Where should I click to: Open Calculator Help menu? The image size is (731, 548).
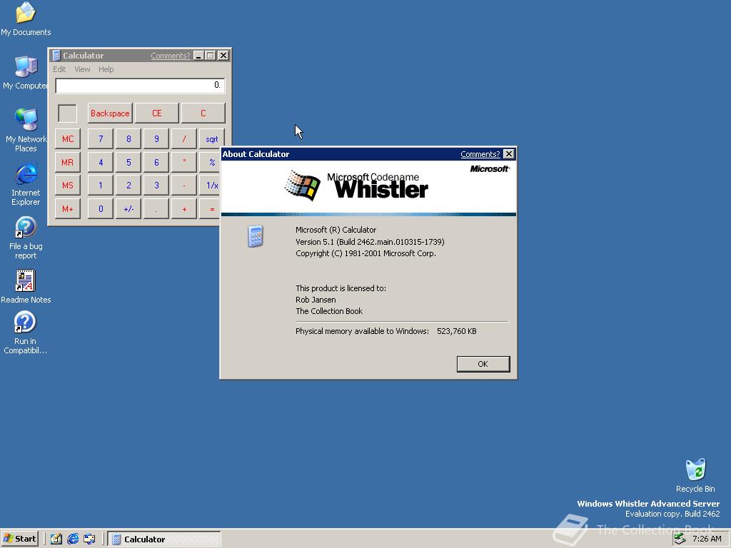pos(106,69)
